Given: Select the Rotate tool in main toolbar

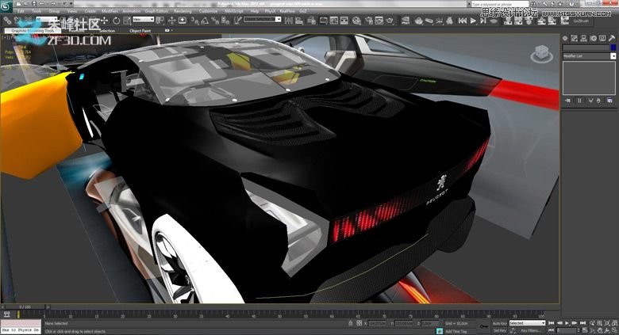Looking at the screenshot, I should (x=117, y=21).
